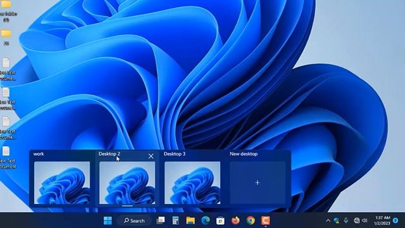Image resolution: width=405 pixels, height=228 pixels.
Task: Click the microphone icon in system tray
Action: [346, 220]
